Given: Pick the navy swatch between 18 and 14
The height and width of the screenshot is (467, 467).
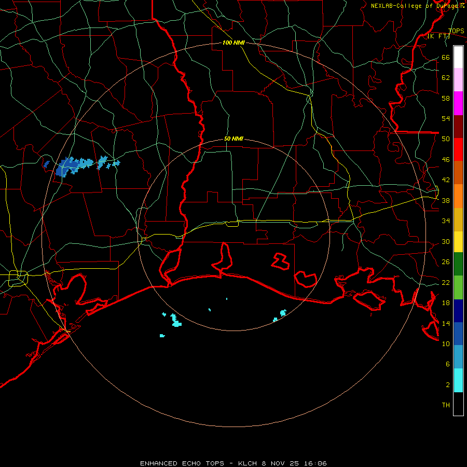Looking at the screenshot, I should tap(458, 311).
